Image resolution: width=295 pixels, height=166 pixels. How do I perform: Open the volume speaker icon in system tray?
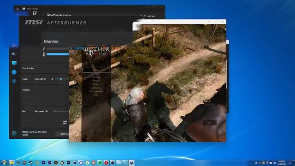tap(275, 163)
